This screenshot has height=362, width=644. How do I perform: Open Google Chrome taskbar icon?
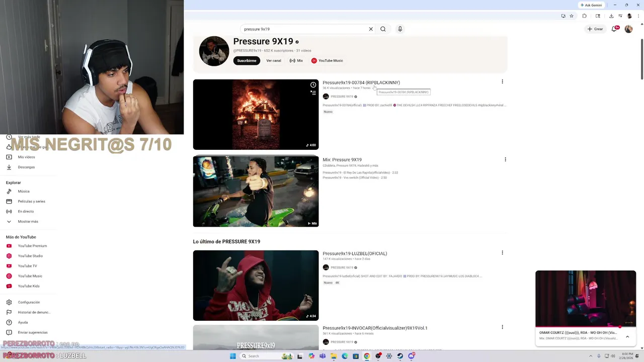click(367, 356)
